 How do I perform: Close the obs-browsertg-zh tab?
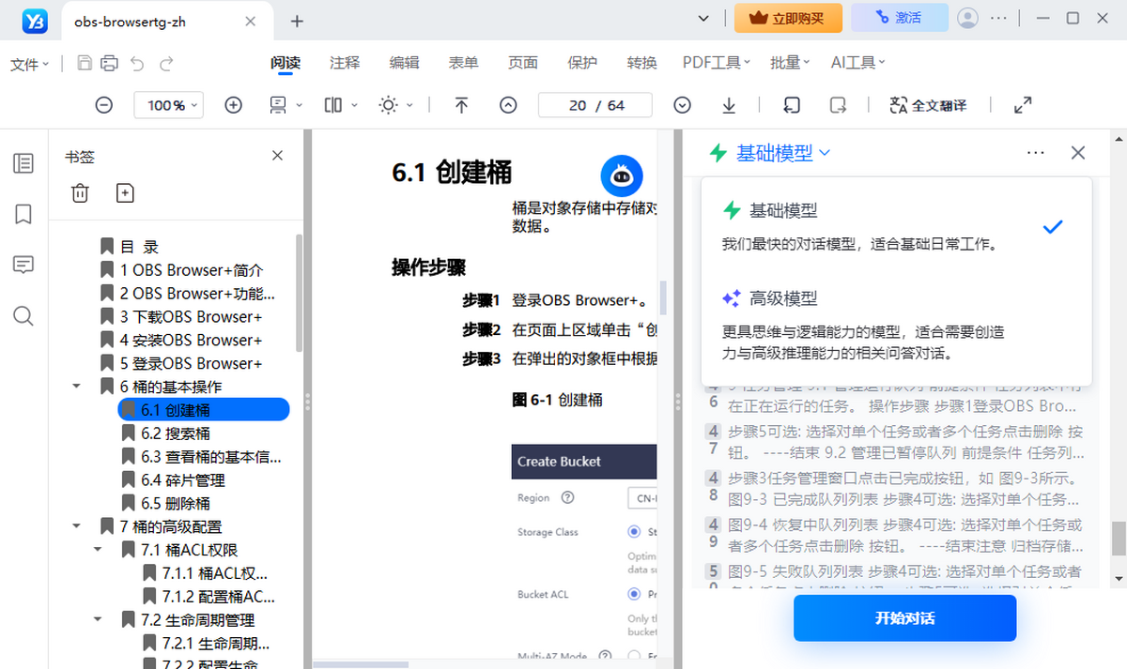click(x=250, y=22)
